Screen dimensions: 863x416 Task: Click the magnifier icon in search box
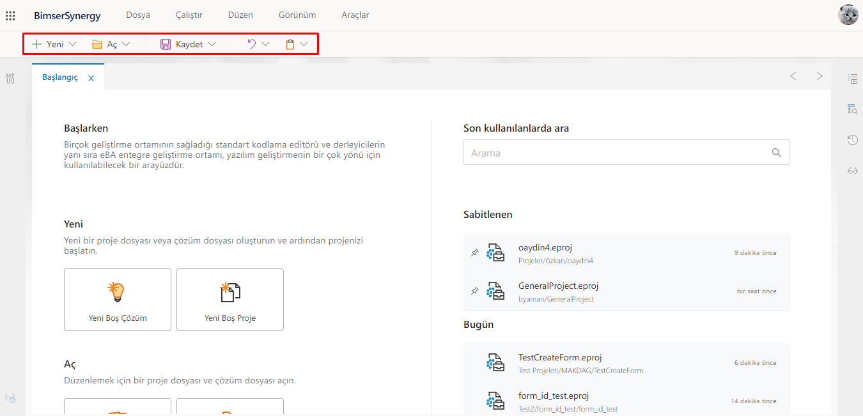coord(777,153)
